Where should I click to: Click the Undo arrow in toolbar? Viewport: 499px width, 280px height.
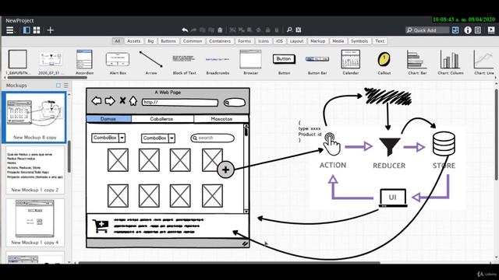[x=185, y=30]
